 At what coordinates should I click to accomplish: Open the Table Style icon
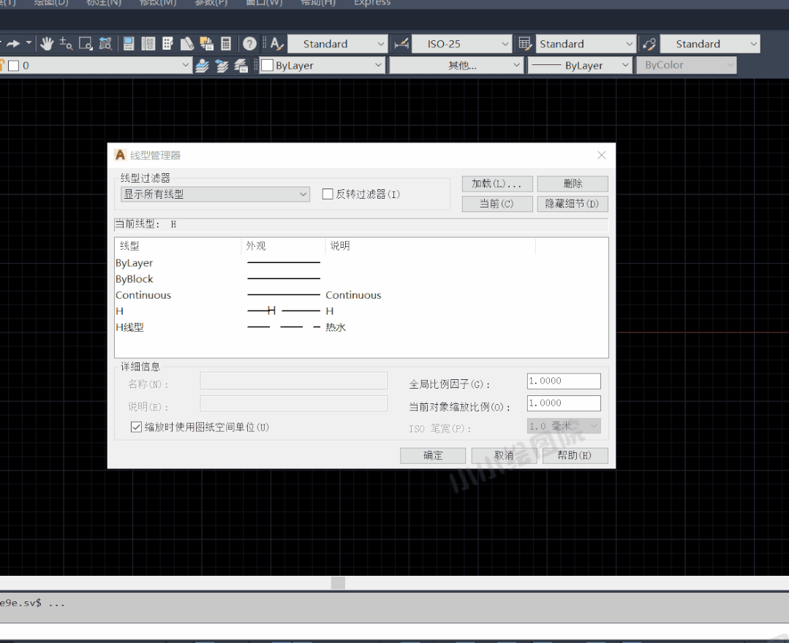[x=524, y=44]
